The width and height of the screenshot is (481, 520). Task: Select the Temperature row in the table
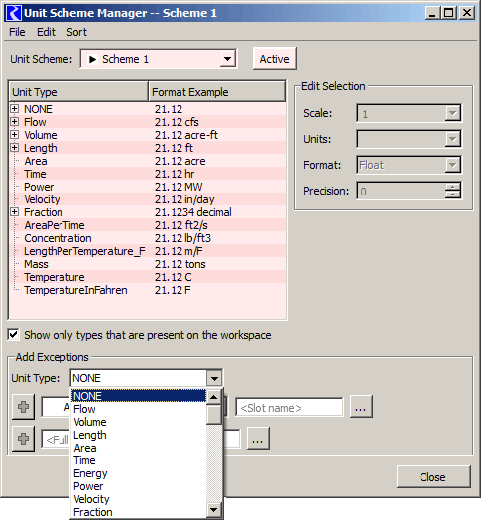click(x=147, y=277)
